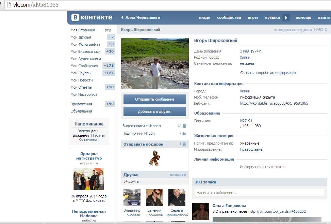This screenshot has width=331, height=224.
Task: Open the люди menu in the header
Action: tap(204, 17)
